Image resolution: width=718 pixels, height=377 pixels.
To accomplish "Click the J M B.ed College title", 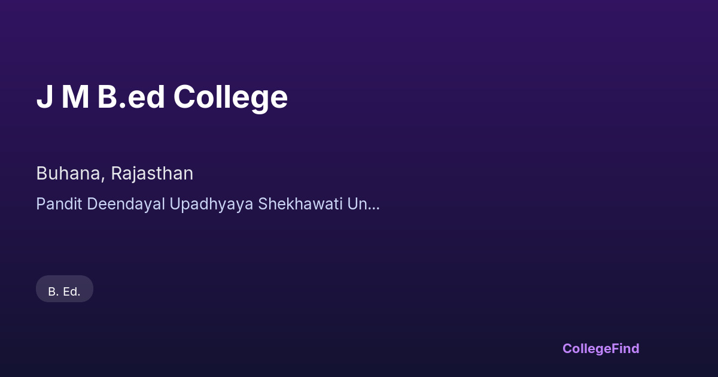I will click(x=162, y=97).
